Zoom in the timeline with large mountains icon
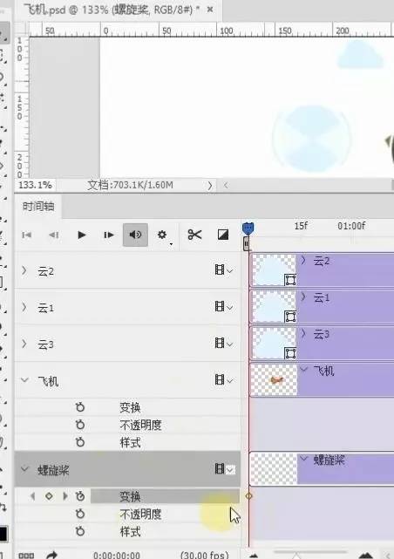 click(366, 556)
